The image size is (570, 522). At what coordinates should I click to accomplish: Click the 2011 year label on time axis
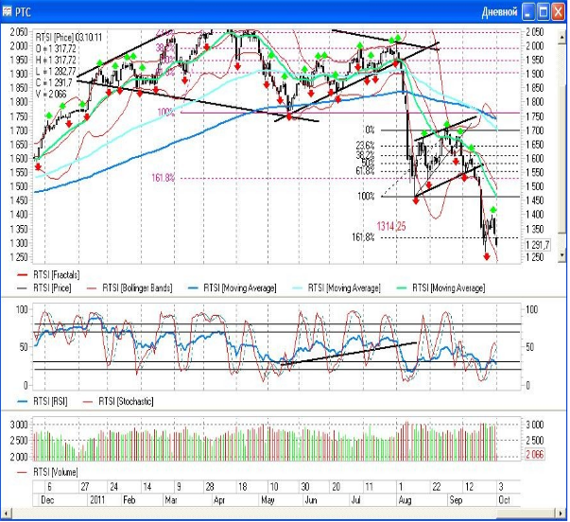coord(97,500)
